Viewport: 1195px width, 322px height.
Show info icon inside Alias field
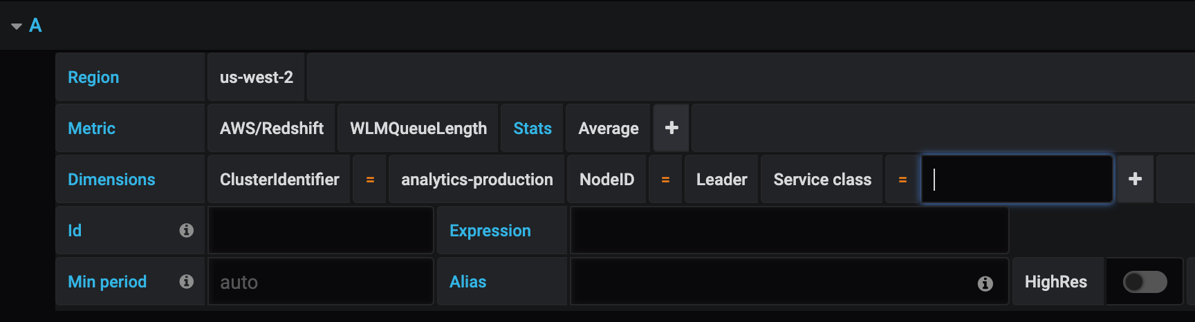click(x=985, y=283)
